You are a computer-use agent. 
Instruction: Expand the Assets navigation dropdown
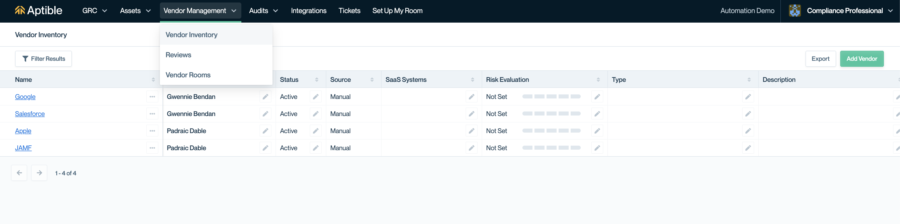[x=136, y=11]
